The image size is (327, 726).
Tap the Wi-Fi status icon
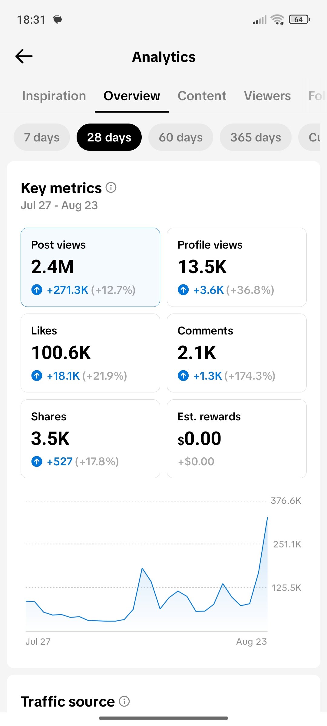click(277, 19)
